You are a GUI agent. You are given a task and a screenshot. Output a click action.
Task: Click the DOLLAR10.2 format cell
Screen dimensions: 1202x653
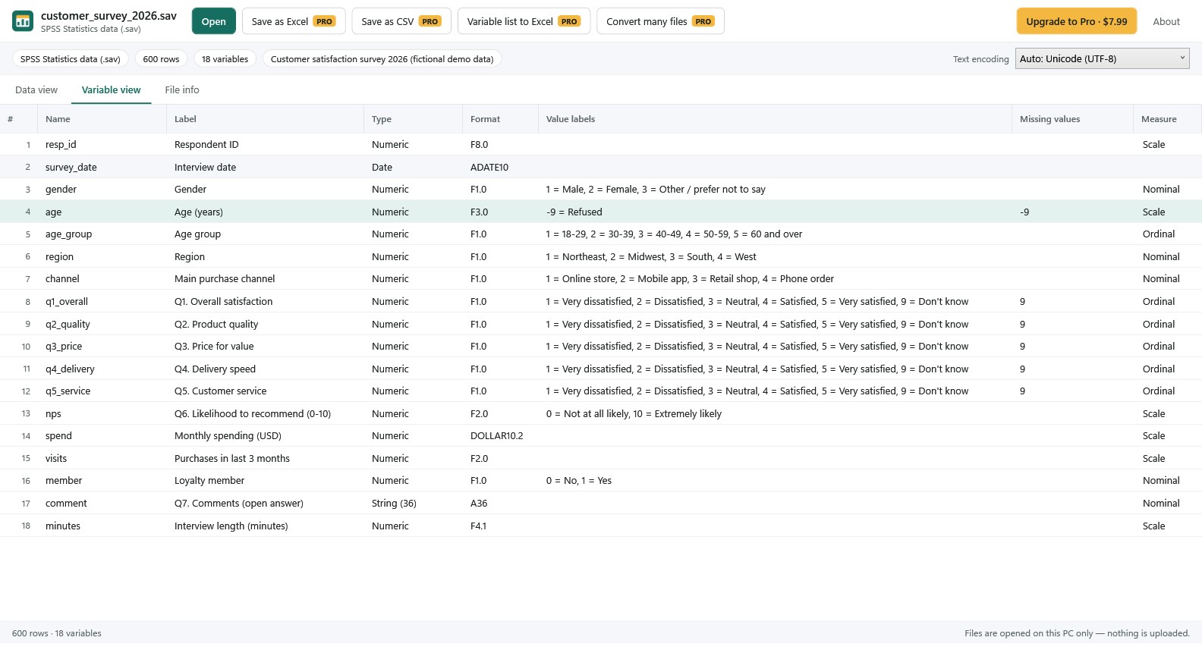click(x=497, y=435)
